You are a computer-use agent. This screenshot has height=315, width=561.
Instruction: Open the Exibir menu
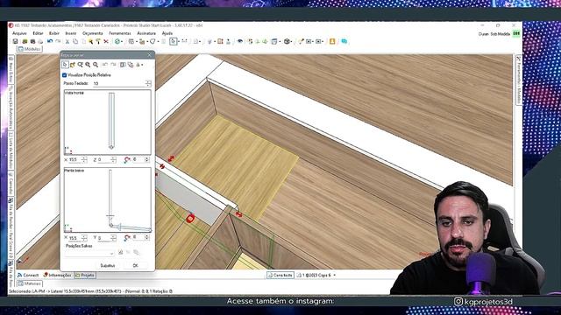pyautogui.click(x=54, y=33)
